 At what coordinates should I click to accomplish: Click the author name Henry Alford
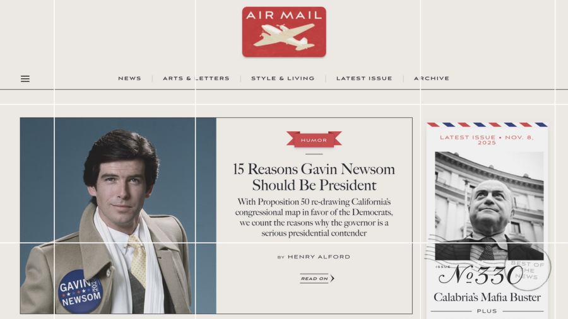[x=319, y=257]
